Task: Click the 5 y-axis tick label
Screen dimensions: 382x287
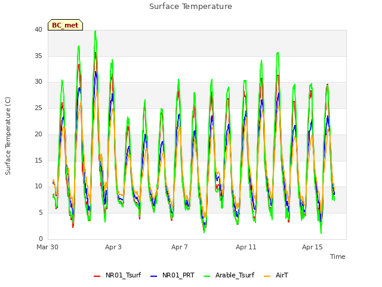Action: coord(41,213)
